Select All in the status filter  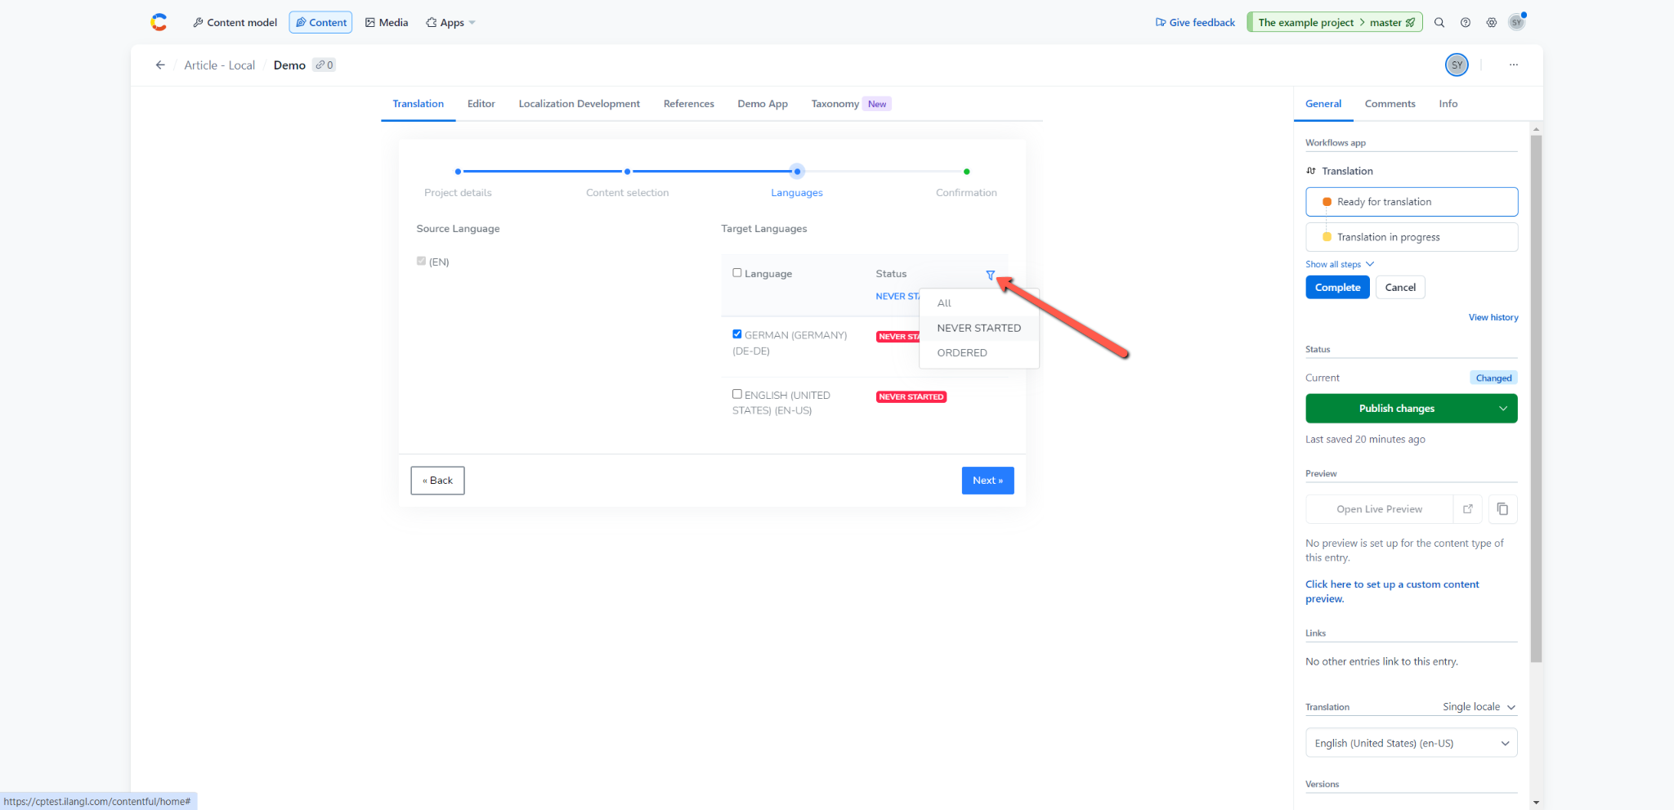pos(979,303)
